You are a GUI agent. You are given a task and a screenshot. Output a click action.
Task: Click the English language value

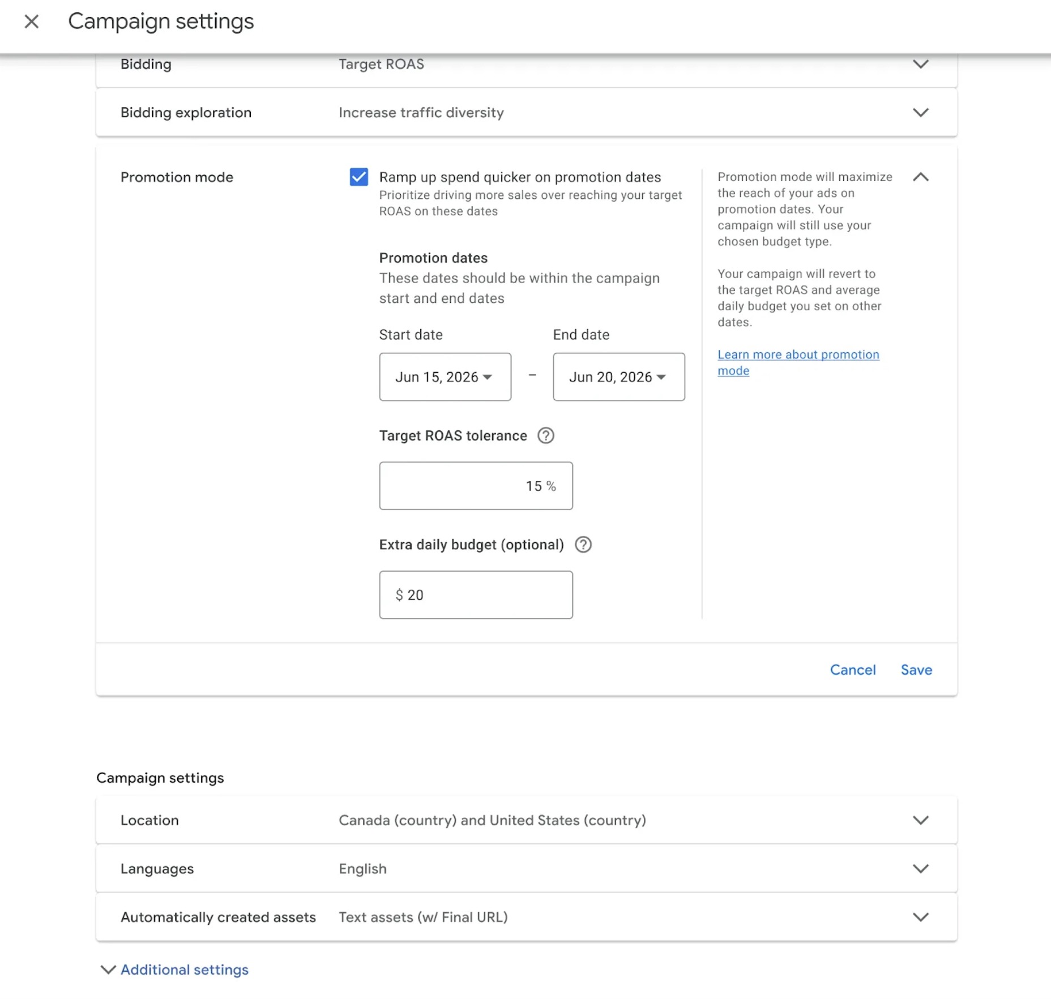tap(362, 869)
